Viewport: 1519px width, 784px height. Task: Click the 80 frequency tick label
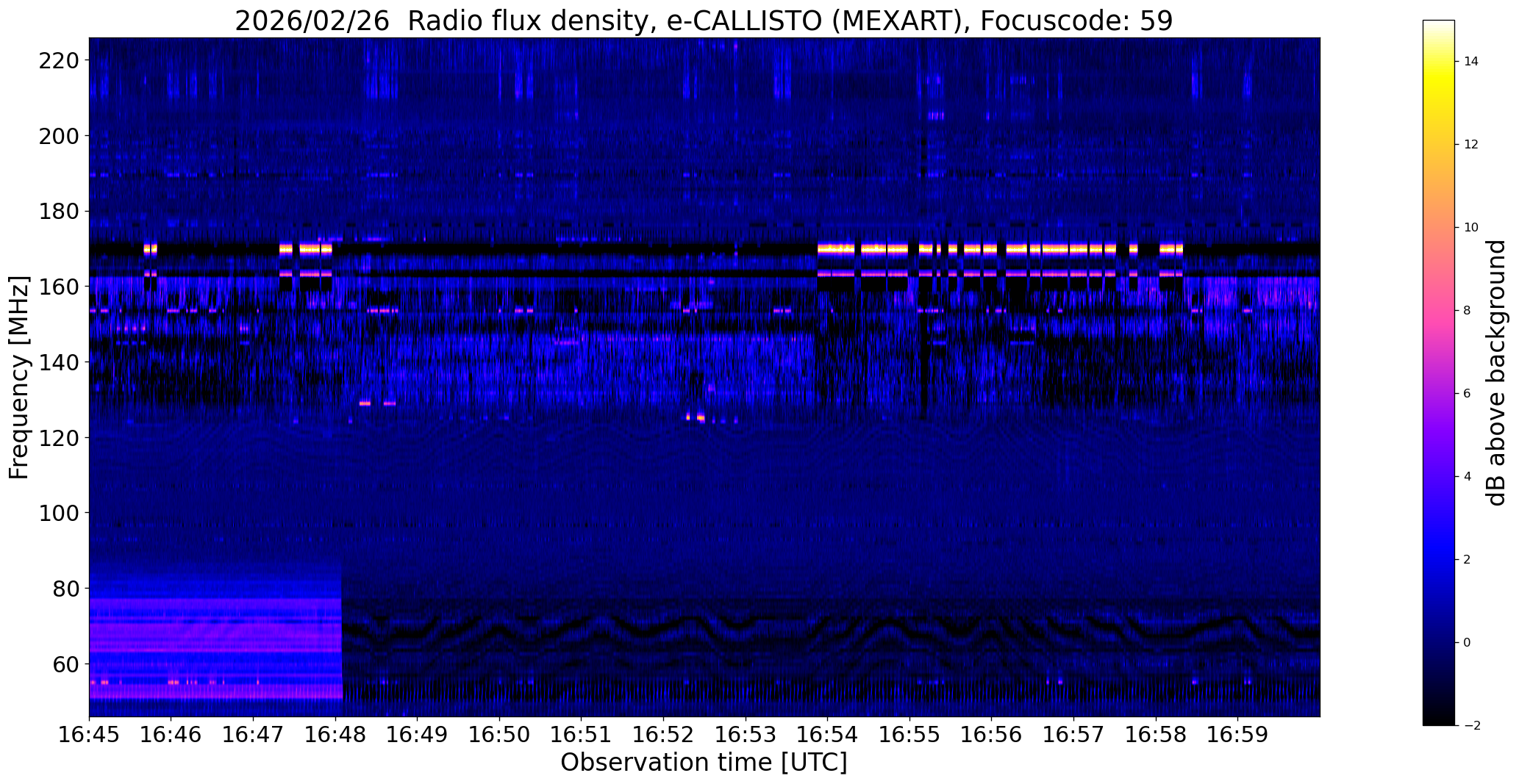pyautogui.click(x=65, y=589)
